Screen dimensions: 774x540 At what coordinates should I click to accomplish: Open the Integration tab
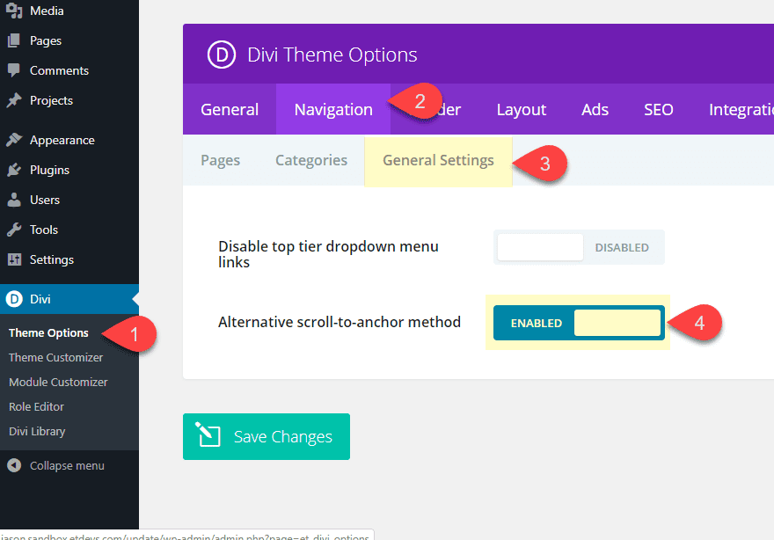[x=741, y=109]
